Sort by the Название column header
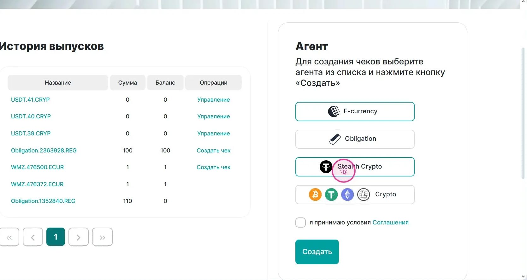Screen dimensions: 527x280 pos(58,83)
